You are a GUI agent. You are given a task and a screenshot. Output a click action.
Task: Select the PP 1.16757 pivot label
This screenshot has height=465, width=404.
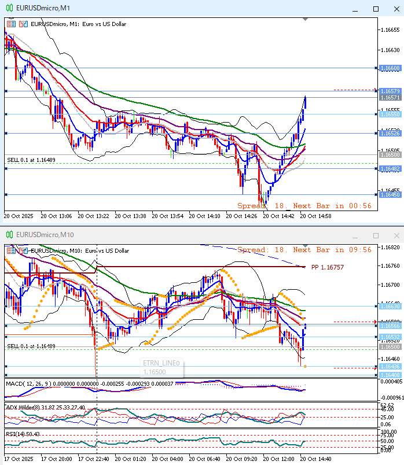(x=327, y=267)
